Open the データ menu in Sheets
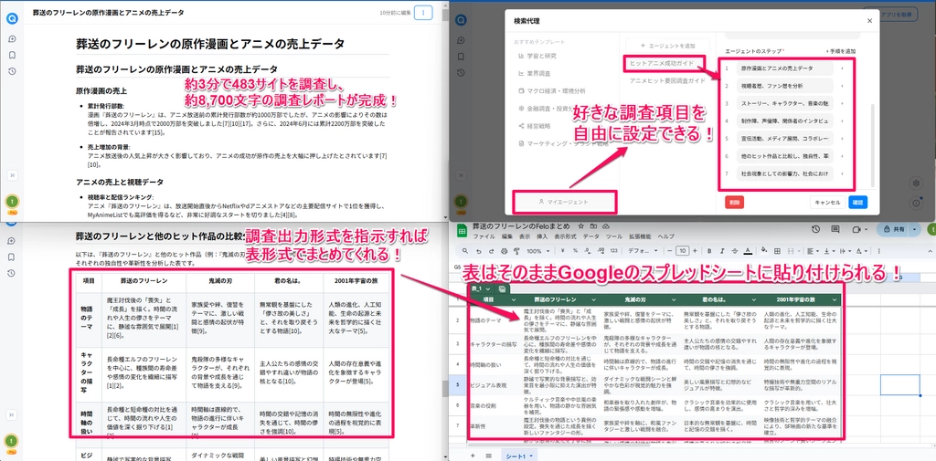Screen dimensions: 936x461 click(591, 236)
